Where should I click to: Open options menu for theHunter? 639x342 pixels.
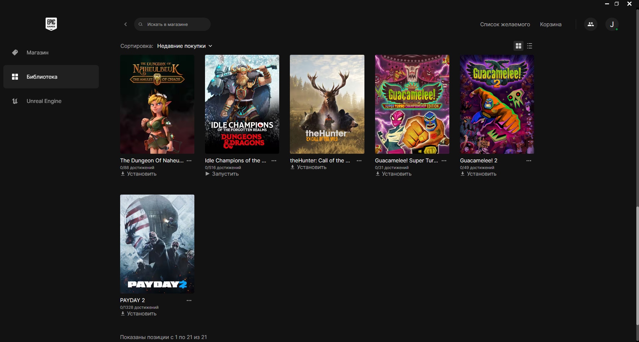point(359,160)
